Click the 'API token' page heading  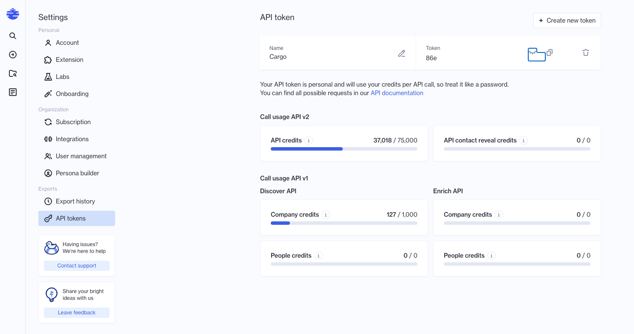pos(277,17)
